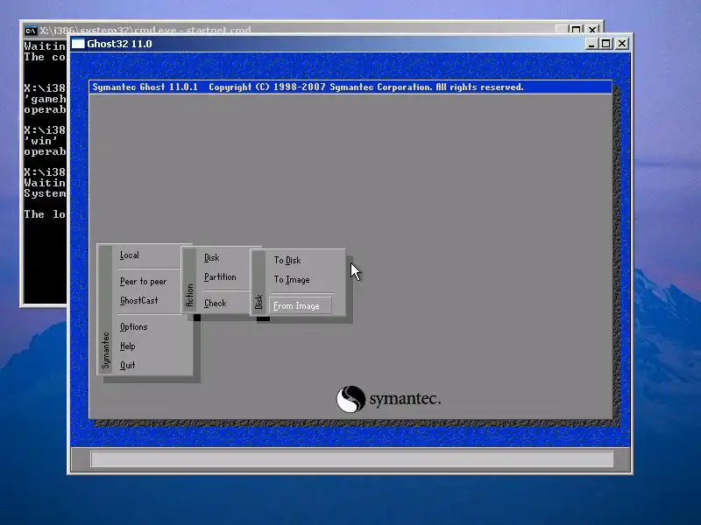Click the Ghost status bar field
This screenshot has width=701, height=525.
(352, 458)
